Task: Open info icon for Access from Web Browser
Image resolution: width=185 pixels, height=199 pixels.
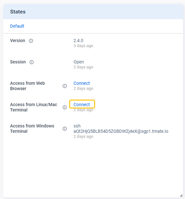Action: click(x=65, y=86)
